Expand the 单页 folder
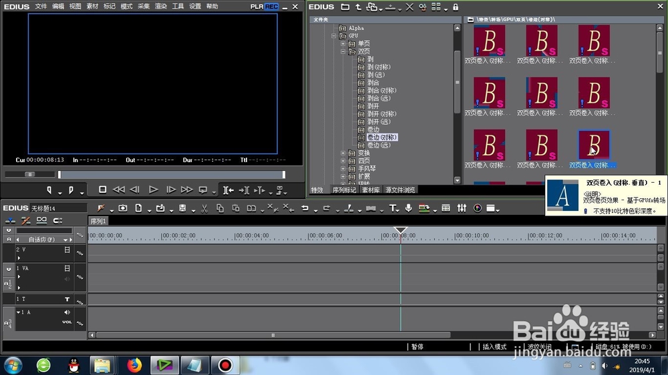This screenshot has width=668, height=375. click(x=343, y=43)
